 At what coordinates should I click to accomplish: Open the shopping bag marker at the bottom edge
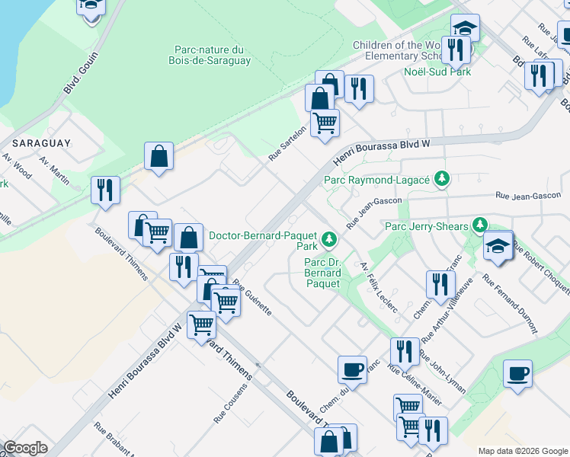coord(328,443)
